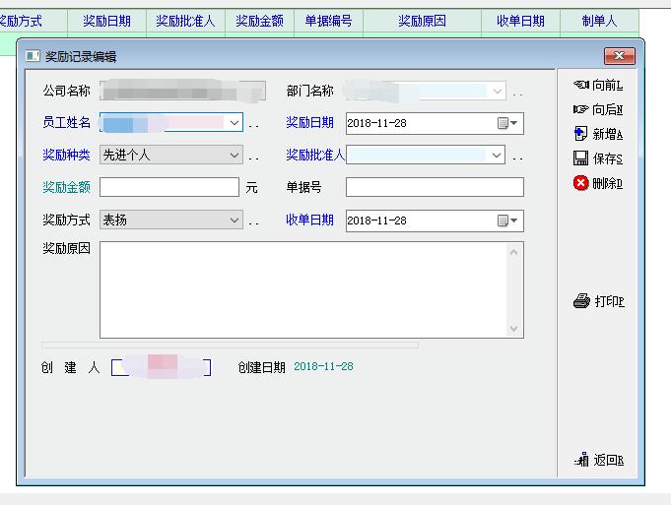This screenshot has width=671, height=505.
Task: Open the 奖励日期 calendar picker
Action: pyautogui.click(x=508, y=123)
